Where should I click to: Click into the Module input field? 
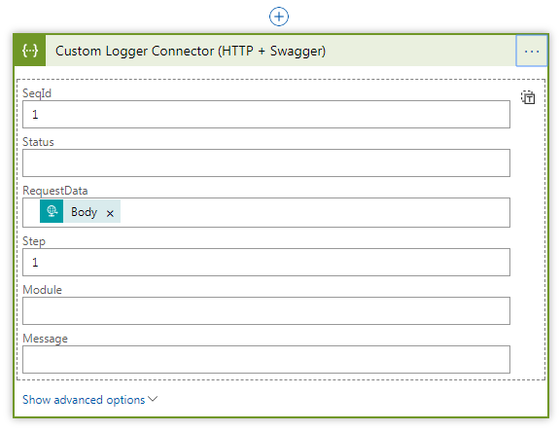point(266,311)
